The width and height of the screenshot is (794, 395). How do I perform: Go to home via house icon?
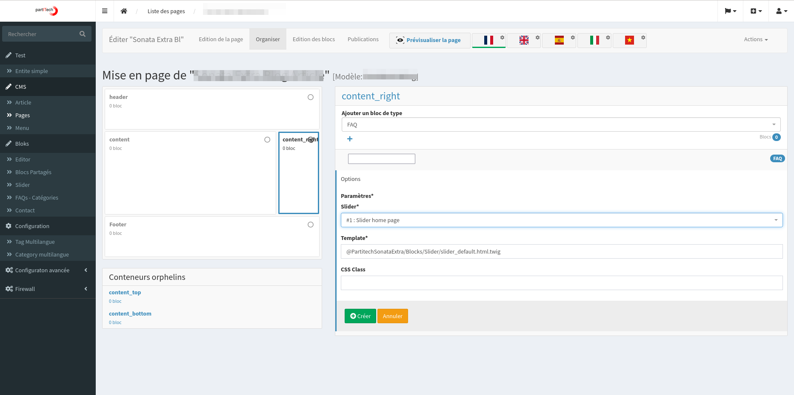[x=124, y=11]
